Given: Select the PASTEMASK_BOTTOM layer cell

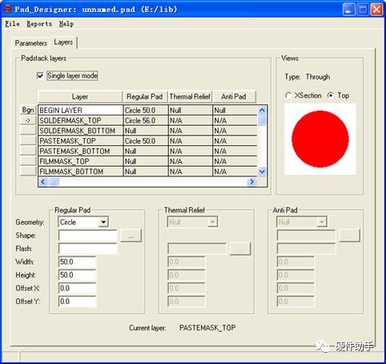Looking at the screenshot, I should click(81, 151).
